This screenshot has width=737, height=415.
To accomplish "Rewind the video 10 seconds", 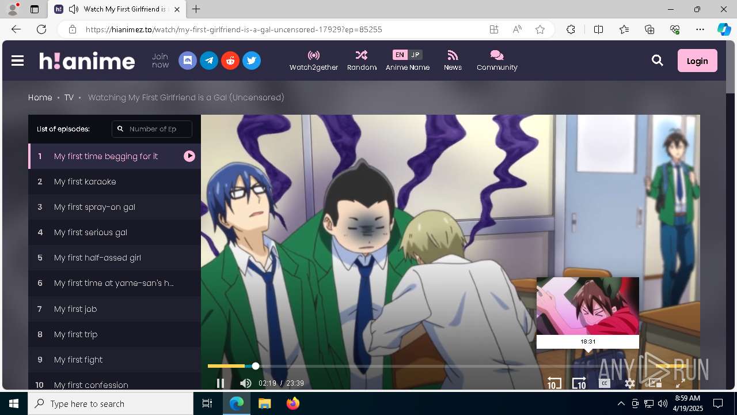I will [554, 383].
